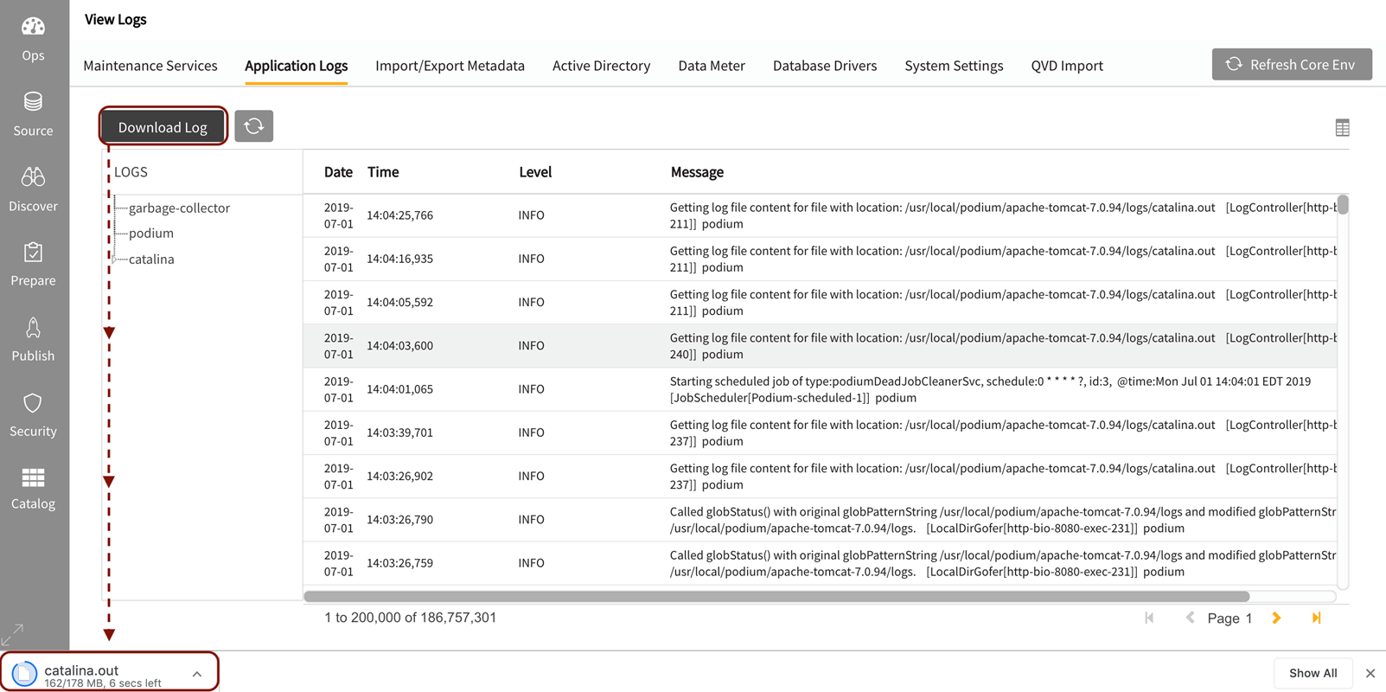Open the Prepare module
Image resolution: width=1386 pixels, height=692 pixels.
pyautogui.click(x=33, y=264)
